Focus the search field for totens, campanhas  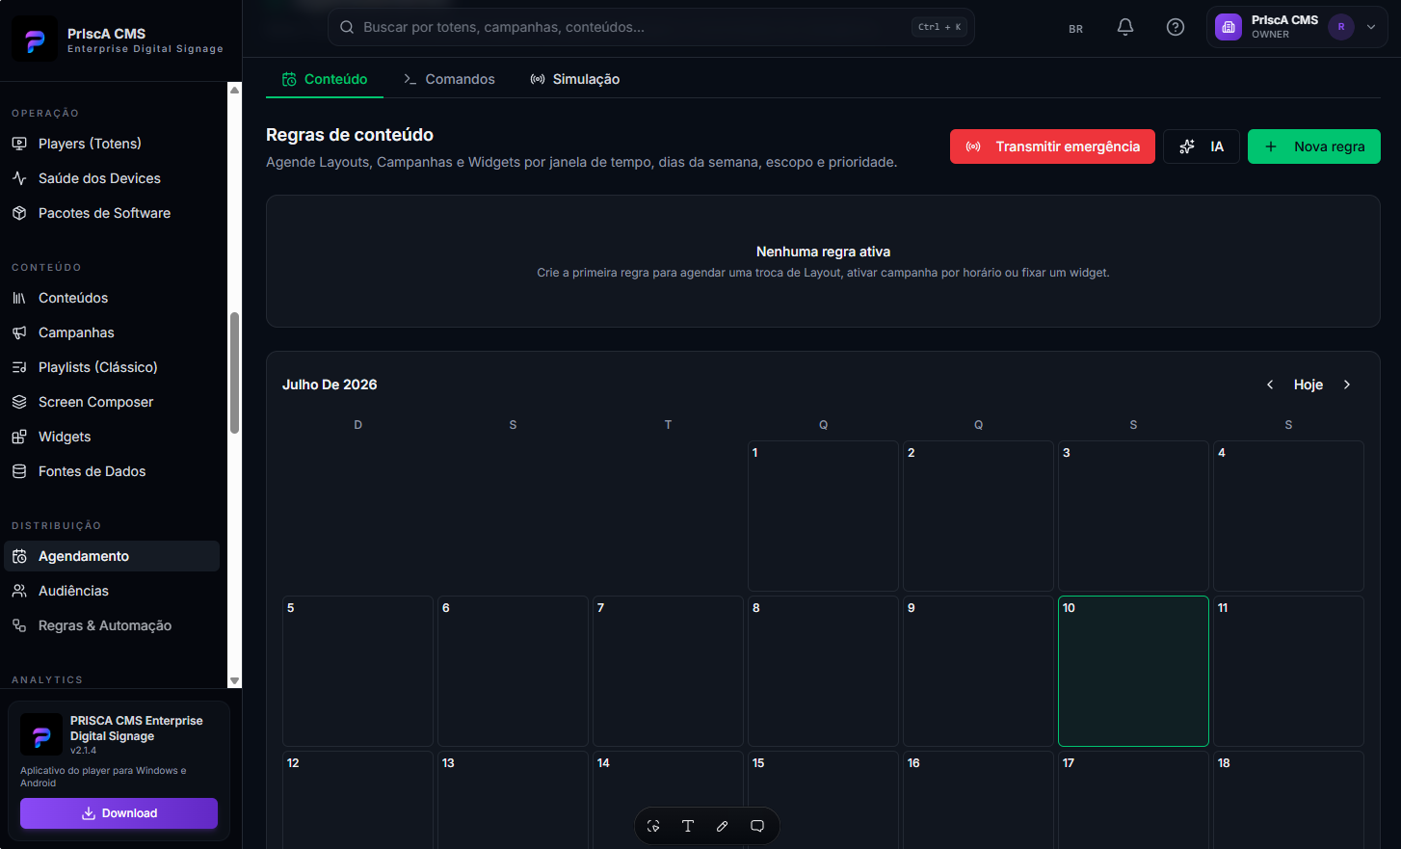coord(651,27)
